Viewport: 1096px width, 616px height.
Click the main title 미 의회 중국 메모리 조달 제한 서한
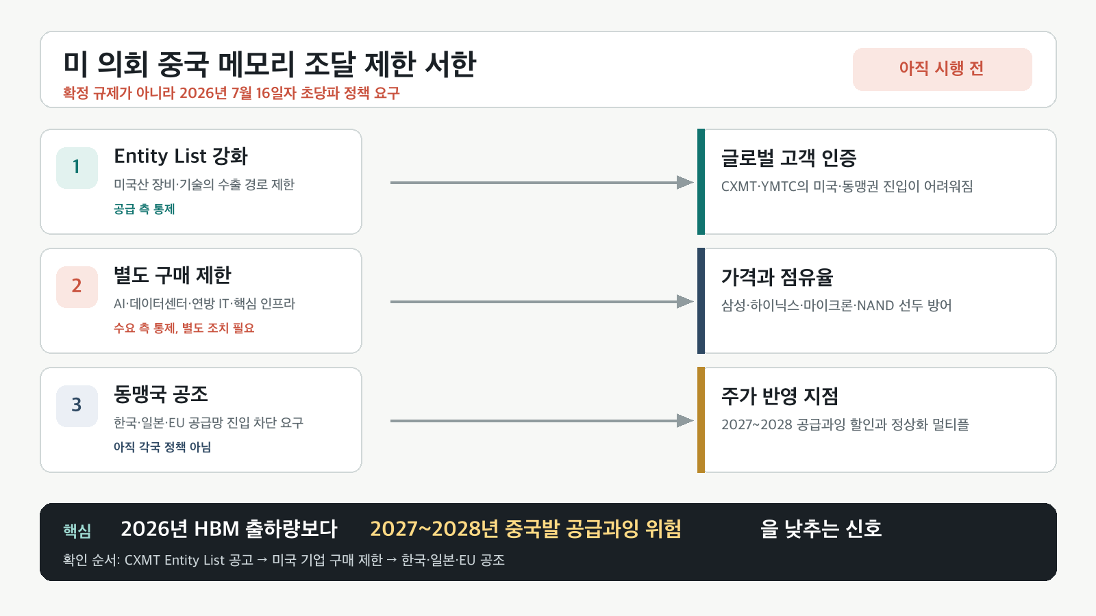coord(270,64)
